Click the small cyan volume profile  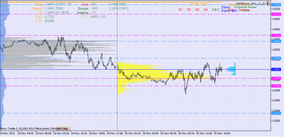click(x=231, y=69)
